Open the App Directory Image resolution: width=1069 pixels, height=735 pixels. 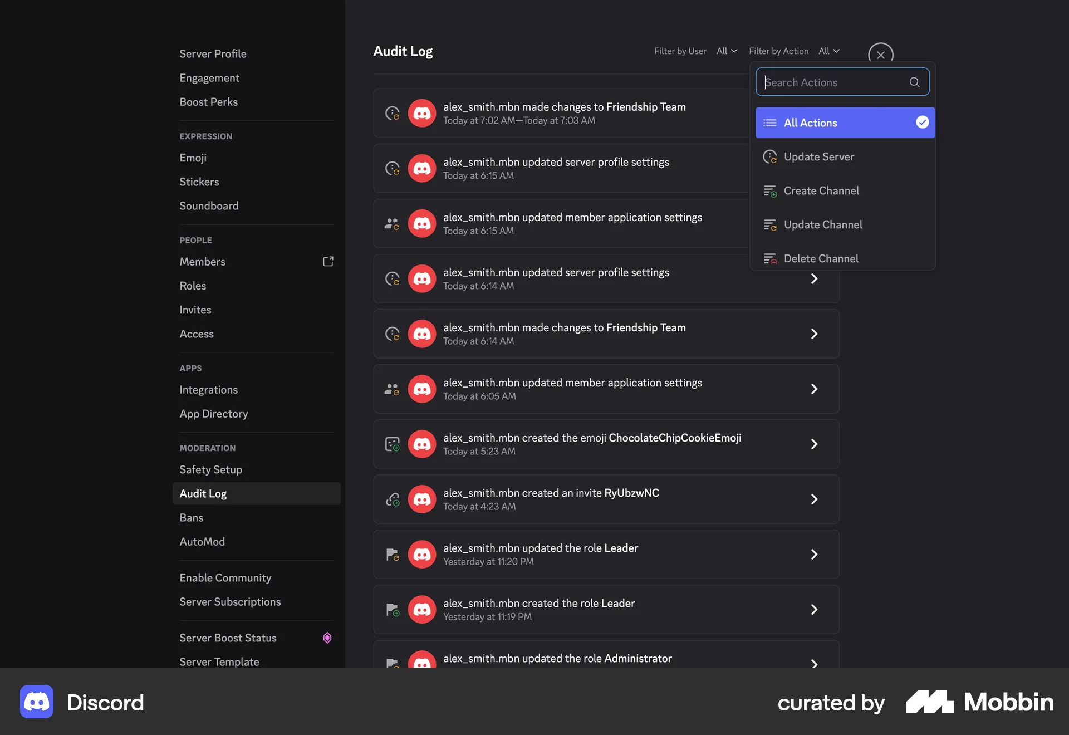213,414
